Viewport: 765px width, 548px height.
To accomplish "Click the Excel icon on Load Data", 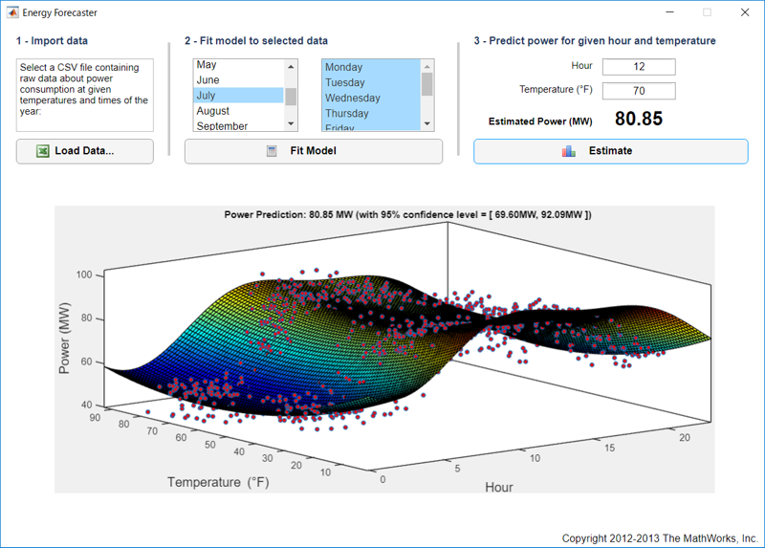I will pyautogui.click(x=43, y=151).
